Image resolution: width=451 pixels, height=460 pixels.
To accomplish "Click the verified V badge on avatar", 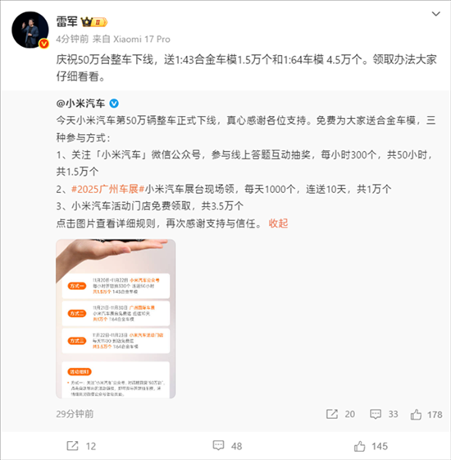I will click(x=44, y=44).
